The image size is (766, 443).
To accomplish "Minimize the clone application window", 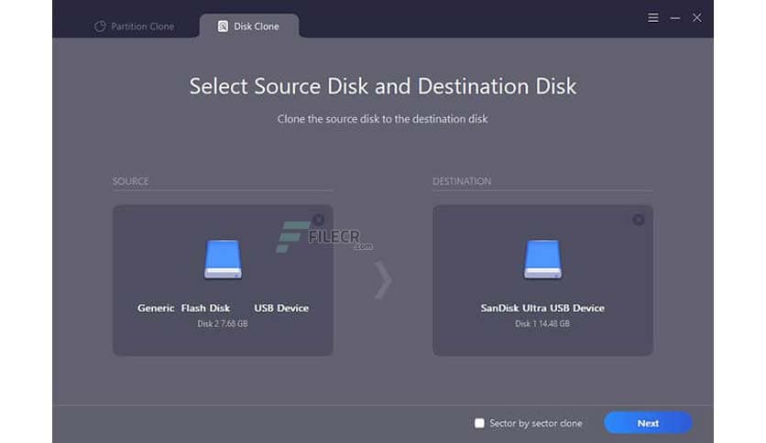I will coord(675,17).
